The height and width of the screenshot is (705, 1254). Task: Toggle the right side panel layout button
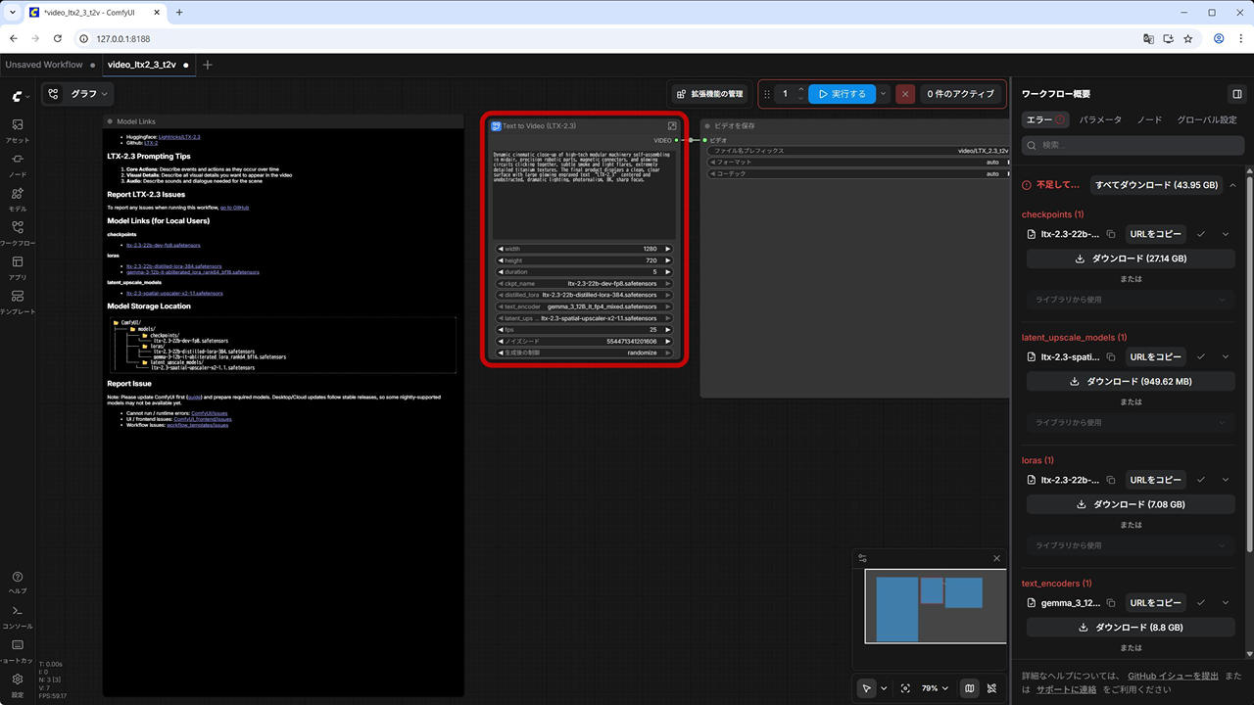[1236, 94]
